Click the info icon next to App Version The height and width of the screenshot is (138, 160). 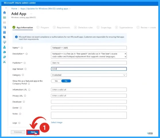pyautogui.click(x=26, y=69)
